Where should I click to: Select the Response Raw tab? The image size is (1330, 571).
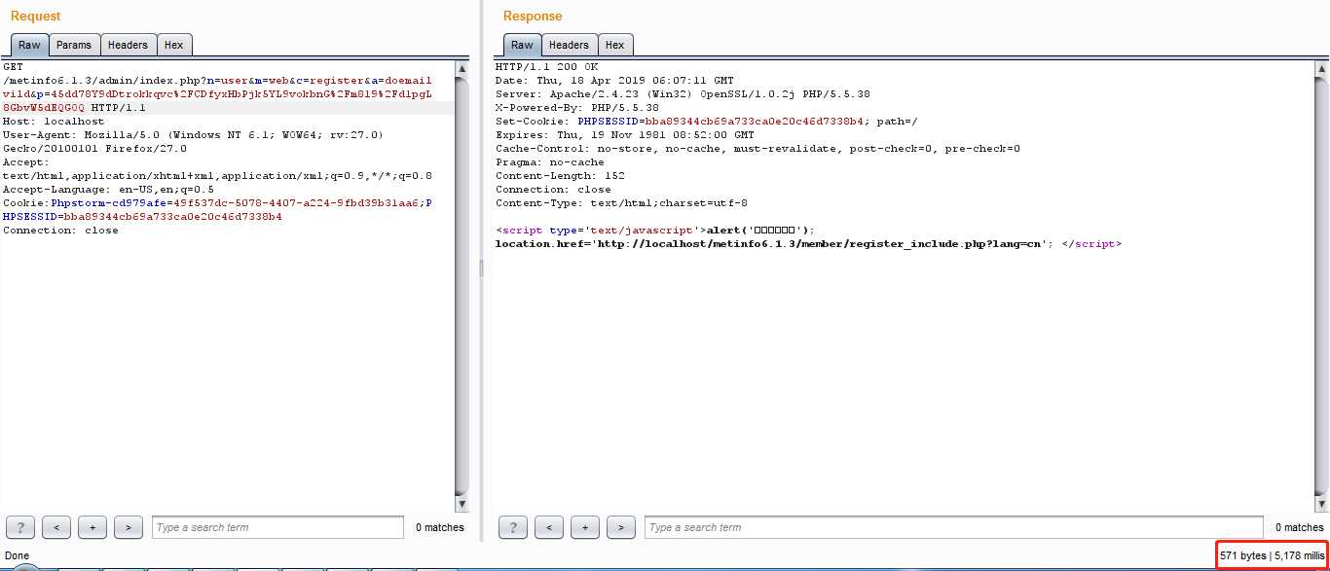(522, 45)
